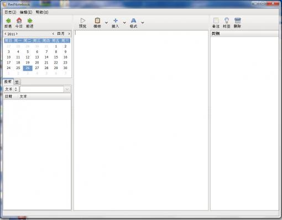
Task: Select day 2 in the April calendar
Action: coord(65,46)
